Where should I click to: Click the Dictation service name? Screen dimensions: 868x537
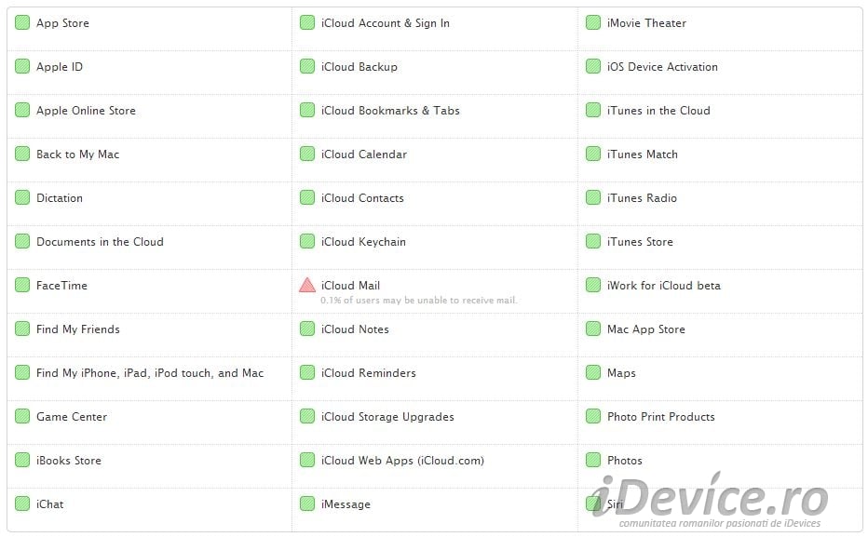click(x=60, y=198)
